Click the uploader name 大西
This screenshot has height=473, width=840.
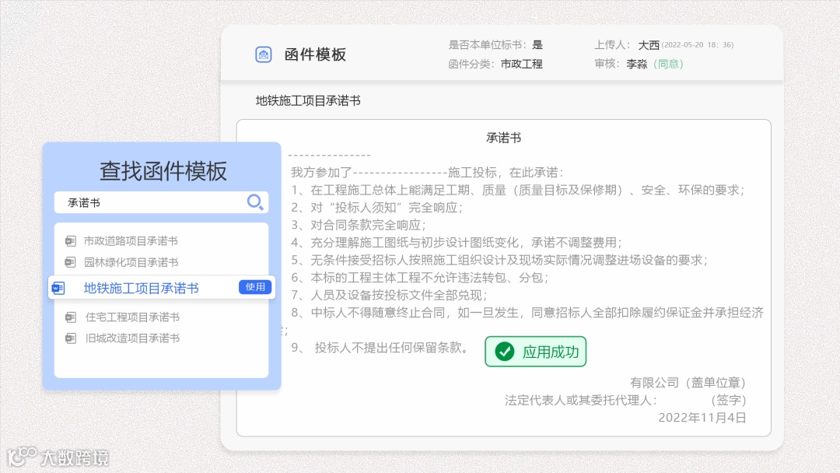pyautogui.click(x=649, y=45)
